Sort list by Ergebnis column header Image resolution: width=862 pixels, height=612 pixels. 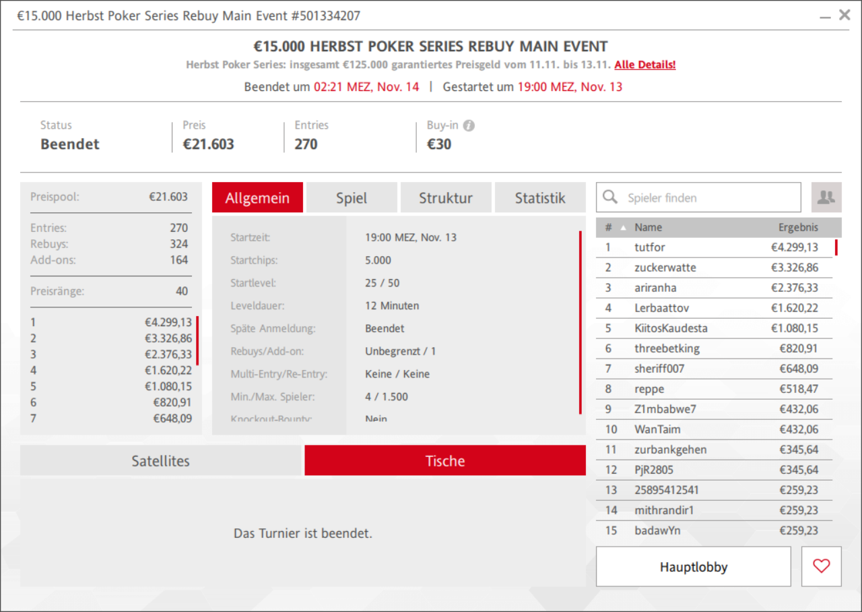pos(798,228)
